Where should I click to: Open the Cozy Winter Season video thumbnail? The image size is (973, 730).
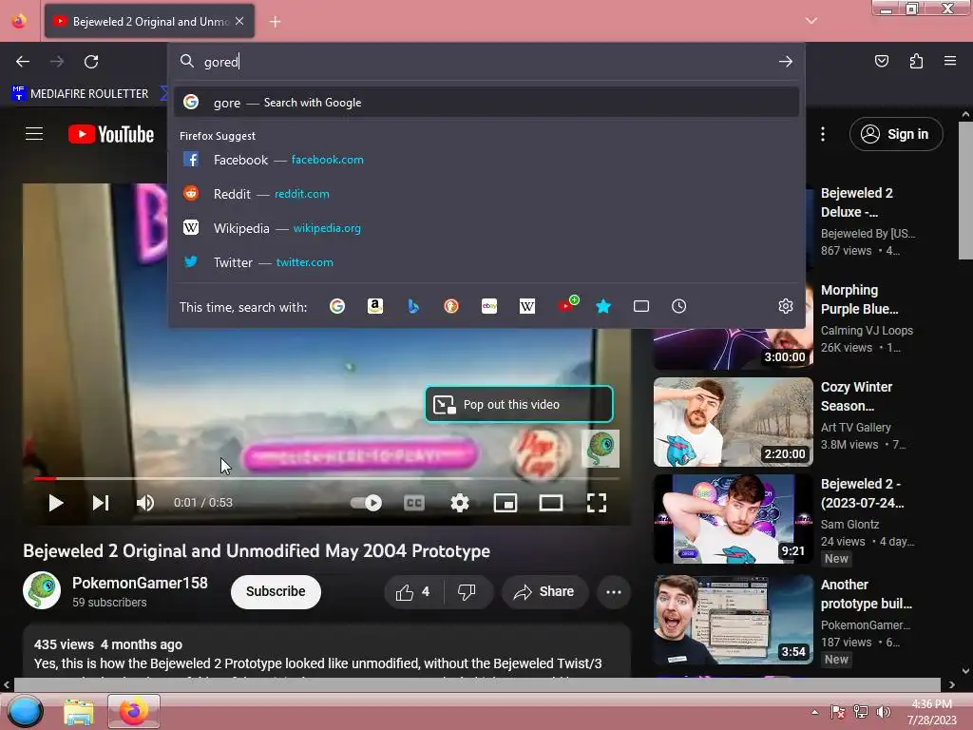pos(733,421)
